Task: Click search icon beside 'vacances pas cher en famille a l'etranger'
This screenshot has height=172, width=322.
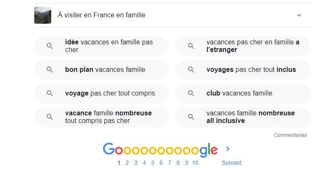Action: coord(191,46)
